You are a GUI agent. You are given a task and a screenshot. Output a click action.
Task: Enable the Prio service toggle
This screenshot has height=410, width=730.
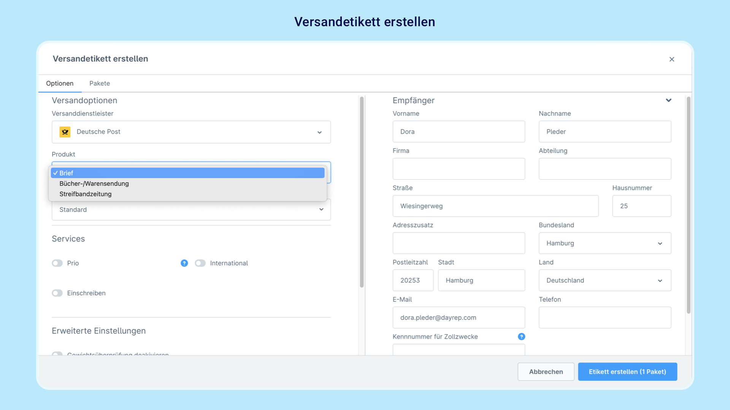[x=57, y=263]
